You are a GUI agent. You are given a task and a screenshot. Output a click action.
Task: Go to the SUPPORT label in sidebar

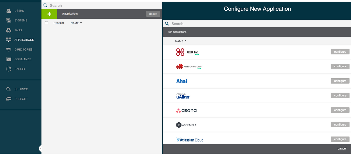pyautogui.click(x=21, y=99)
